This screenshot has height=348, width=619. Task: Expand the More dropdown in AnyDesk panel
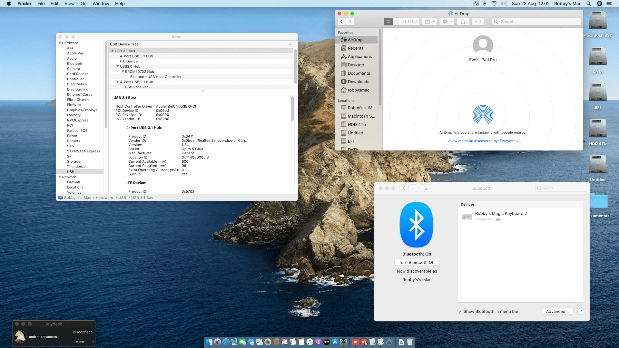82,342
